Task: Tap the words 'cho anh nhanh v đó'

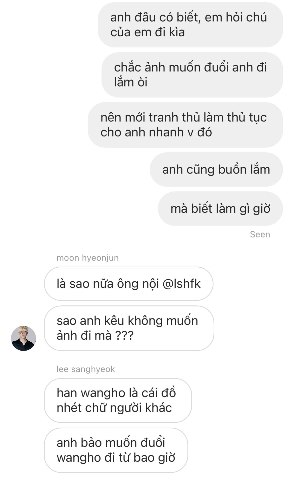Action: [x=156, y=132]
